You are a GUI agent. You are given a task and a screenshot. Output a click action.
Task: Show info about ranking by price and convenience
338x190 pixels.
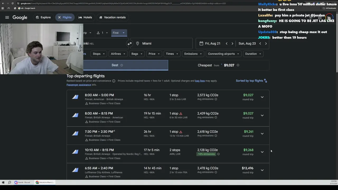[114, 81]
